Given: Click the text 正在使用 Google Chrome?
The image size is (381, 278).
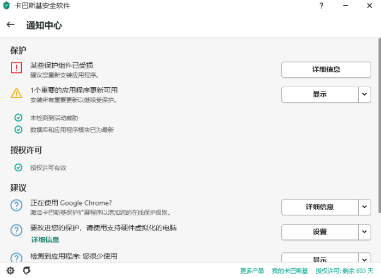Looking at the screenshot, I should pos(71,203).
